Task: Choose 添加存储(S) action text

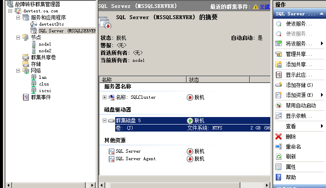Action: pos(299,85)
